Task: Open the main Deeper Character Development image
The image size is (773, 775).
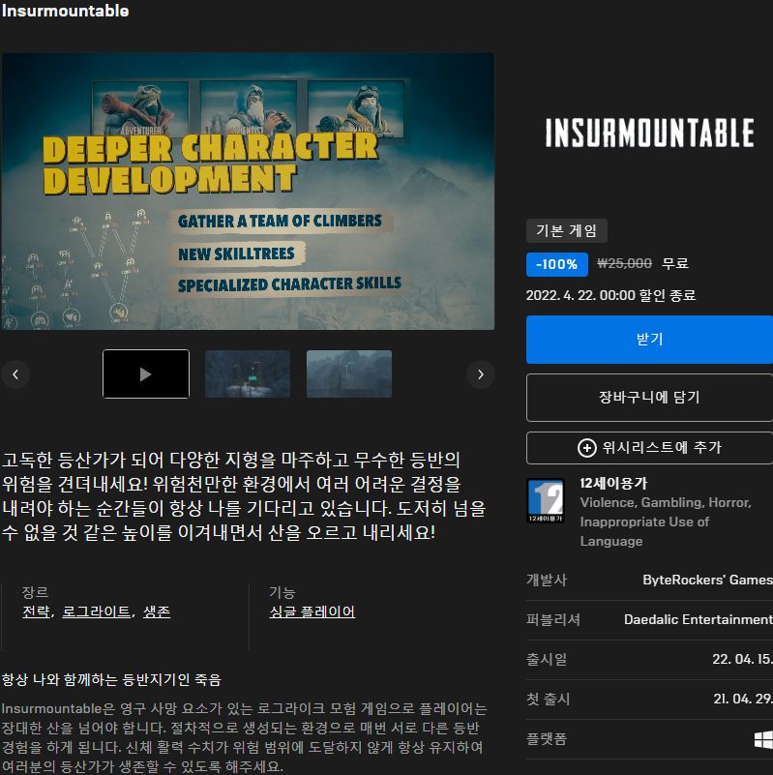Action: pyautogui.click(x=248, y=192)
